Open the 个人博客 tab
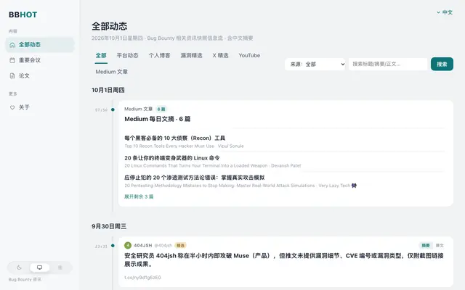 click(x=159, y=55)
